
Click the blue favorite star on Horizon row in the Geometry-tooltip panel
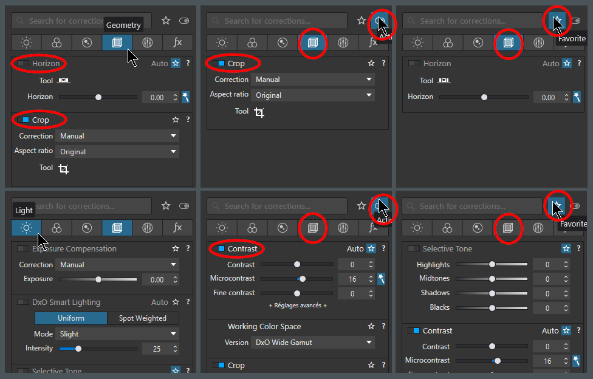tap(176, 63)
